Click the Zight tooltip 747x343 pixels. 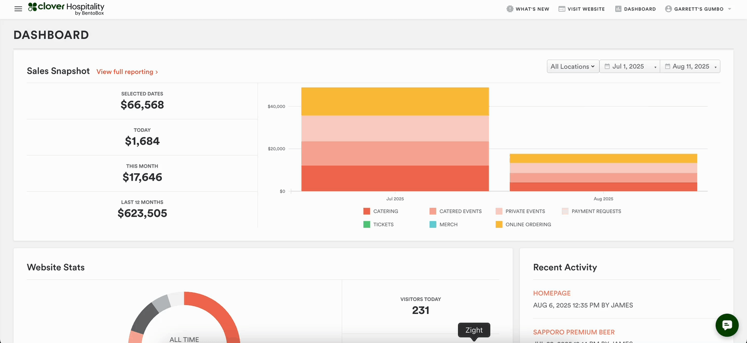(474, 330)
